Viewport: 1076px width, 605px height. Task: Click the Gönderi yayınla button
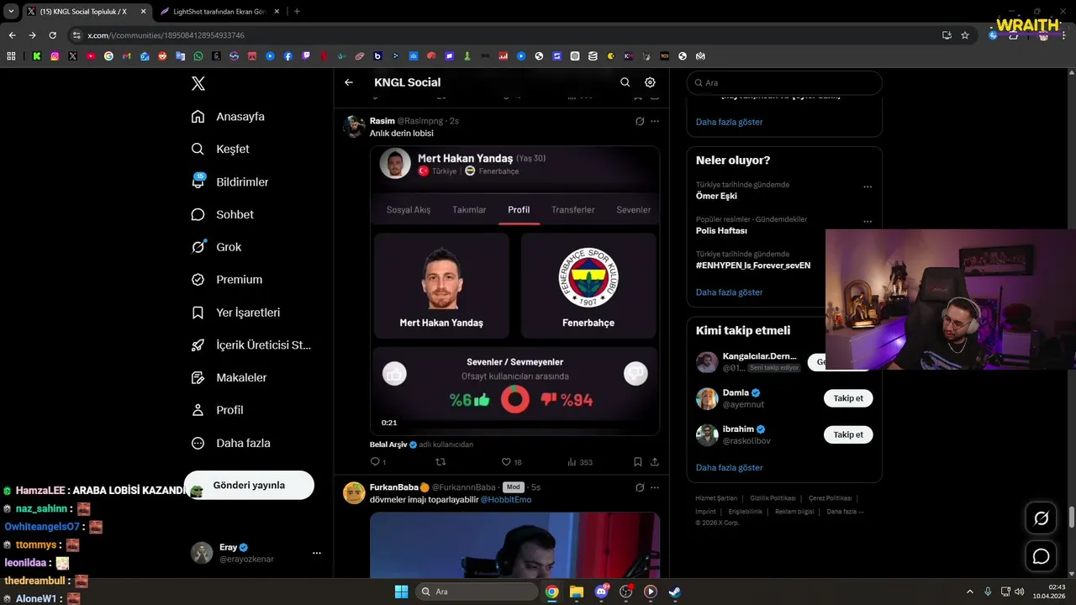tap(249, 485)
